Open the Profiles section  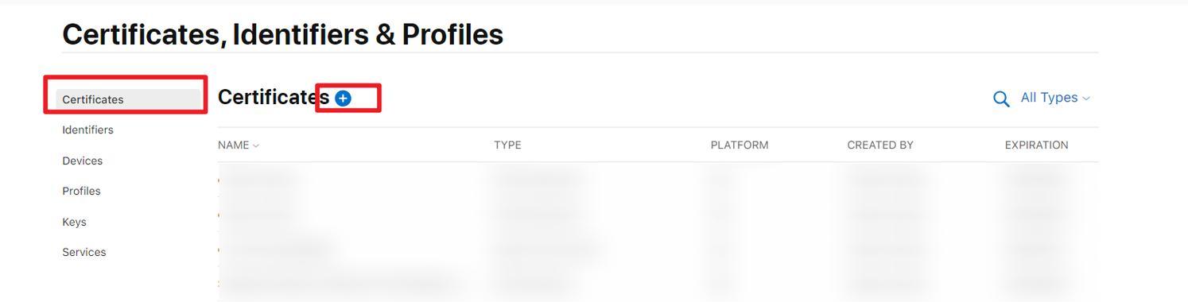81,191
